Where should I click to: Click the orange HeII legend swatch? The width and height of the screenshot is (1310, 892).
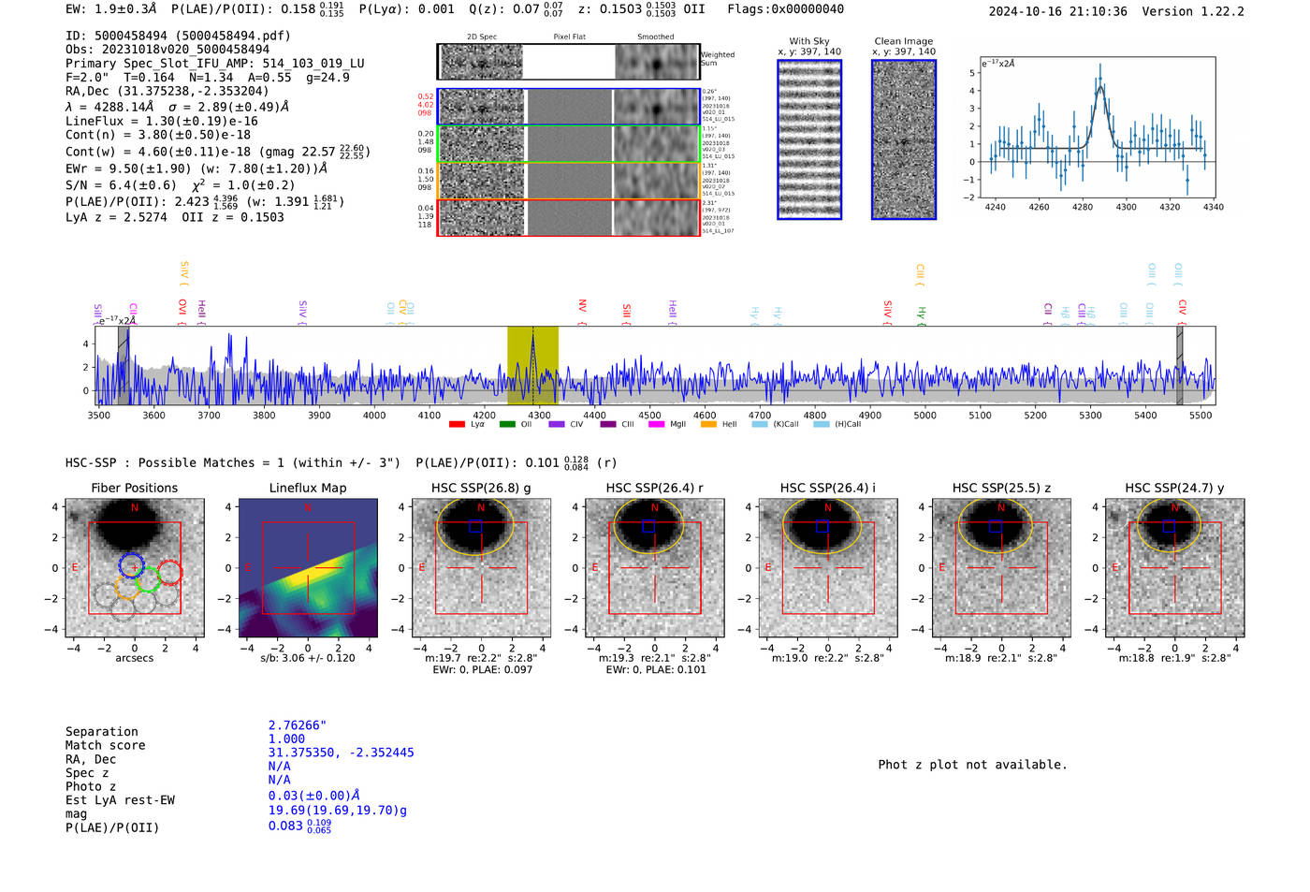coord(708,424)
